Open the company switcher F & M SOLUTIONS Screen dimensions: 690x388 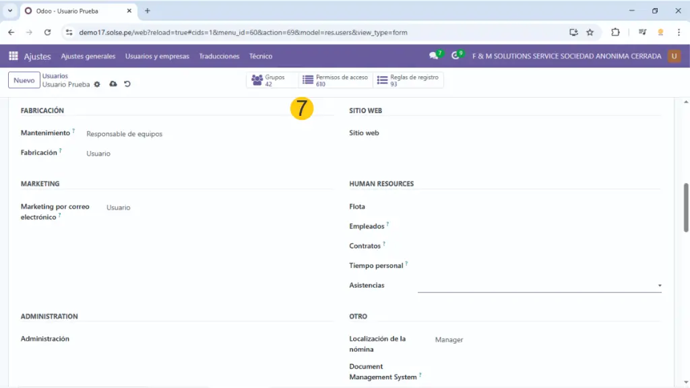coord(566,57)
